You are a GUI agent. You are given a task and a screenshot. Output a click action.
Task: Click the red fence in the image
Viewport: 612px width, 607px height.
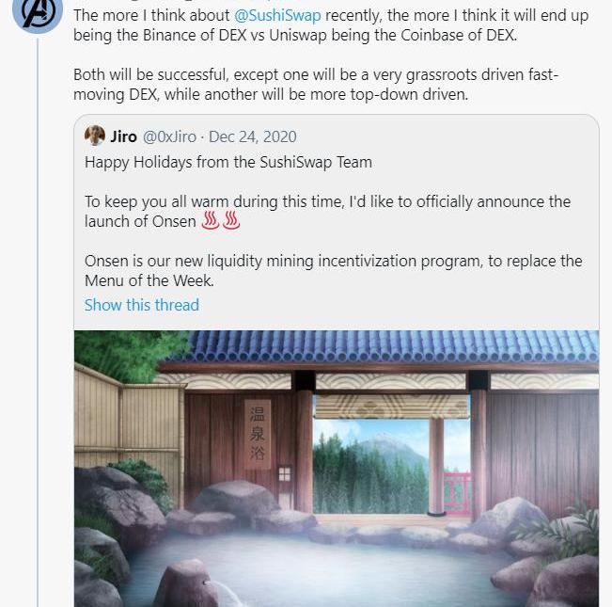458,492
